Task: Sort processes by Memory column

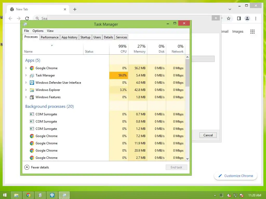Action: 138,49
